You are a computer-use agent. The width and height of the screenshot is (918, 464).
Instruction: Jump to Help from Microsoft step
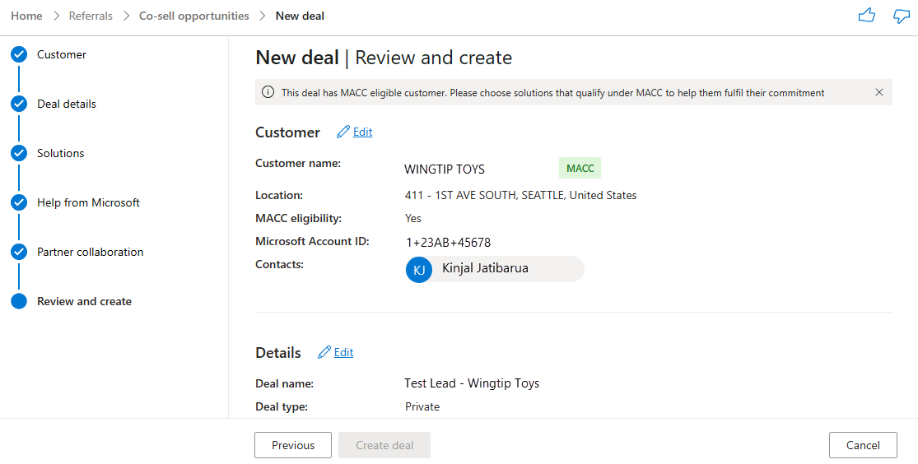(x=88, y=202)
